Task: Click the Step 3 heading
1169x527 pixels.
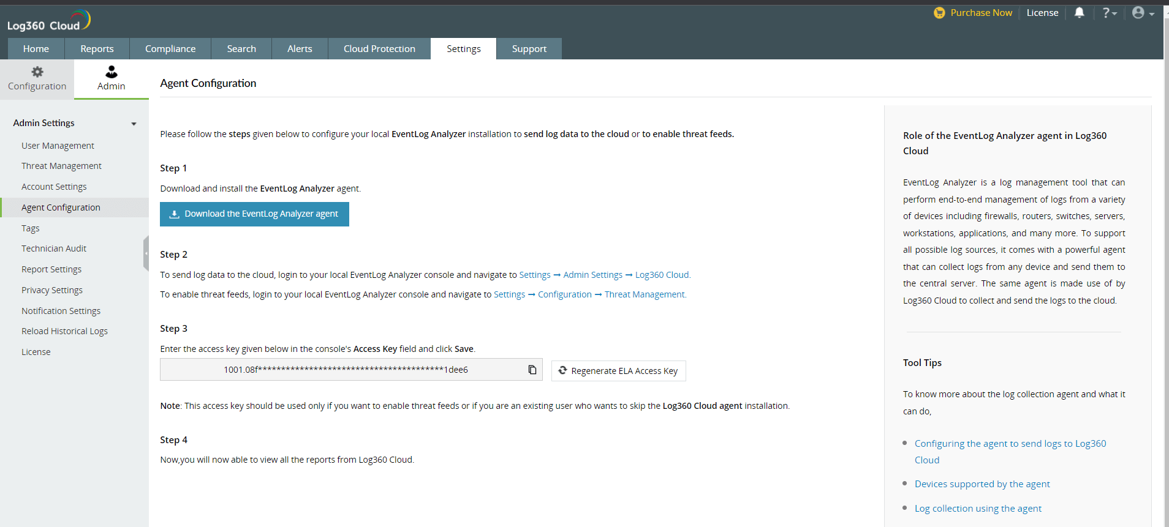Action: (174, 329)
